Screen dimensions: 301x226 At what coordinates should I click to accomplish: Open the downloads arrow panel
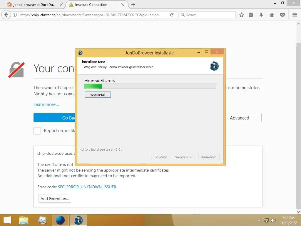point(261,15)
